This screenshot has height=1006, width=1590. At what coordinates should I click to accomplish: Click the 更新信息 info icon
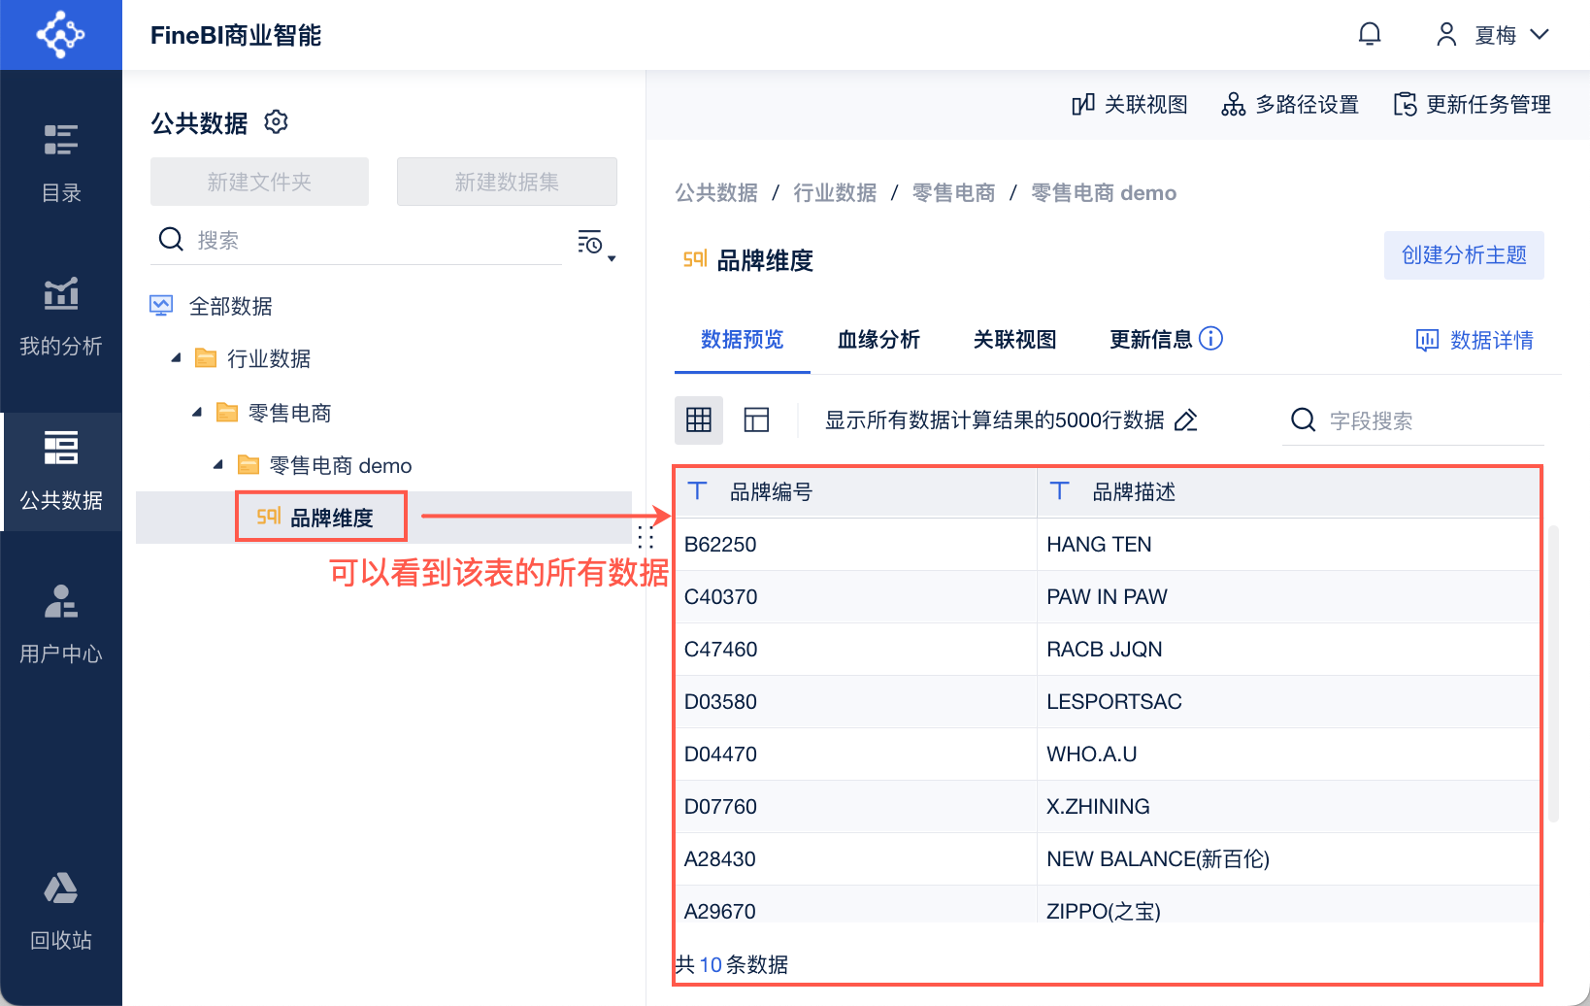pyautogui.click(x=1210, y=338)
